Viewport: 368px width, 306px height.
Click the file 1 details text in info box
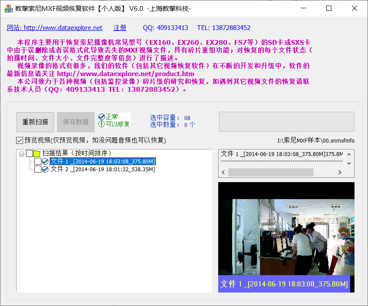(x=282, y=154)
